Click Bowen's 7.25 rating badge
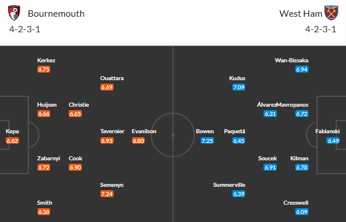The width and height of the screenshot is (346, 222). click(x=207, y=141)
